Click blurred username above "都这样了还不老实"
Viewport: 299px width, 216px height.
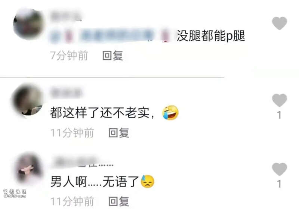[66, 93]
